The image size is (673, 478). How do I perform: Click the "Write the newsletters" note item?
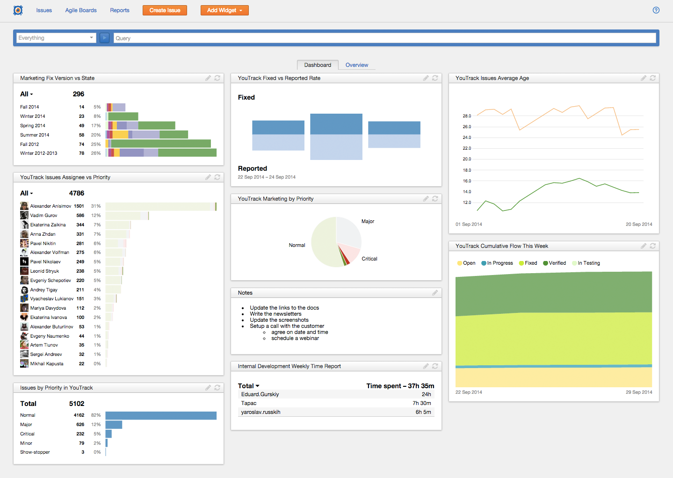point(275,314)
